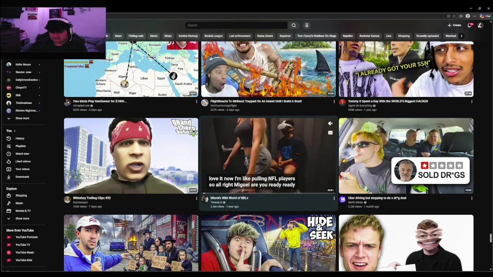Open the Hide & Seek video thumbnail
493x277 pixels.
pyautogui.click(x=268, y=243)
